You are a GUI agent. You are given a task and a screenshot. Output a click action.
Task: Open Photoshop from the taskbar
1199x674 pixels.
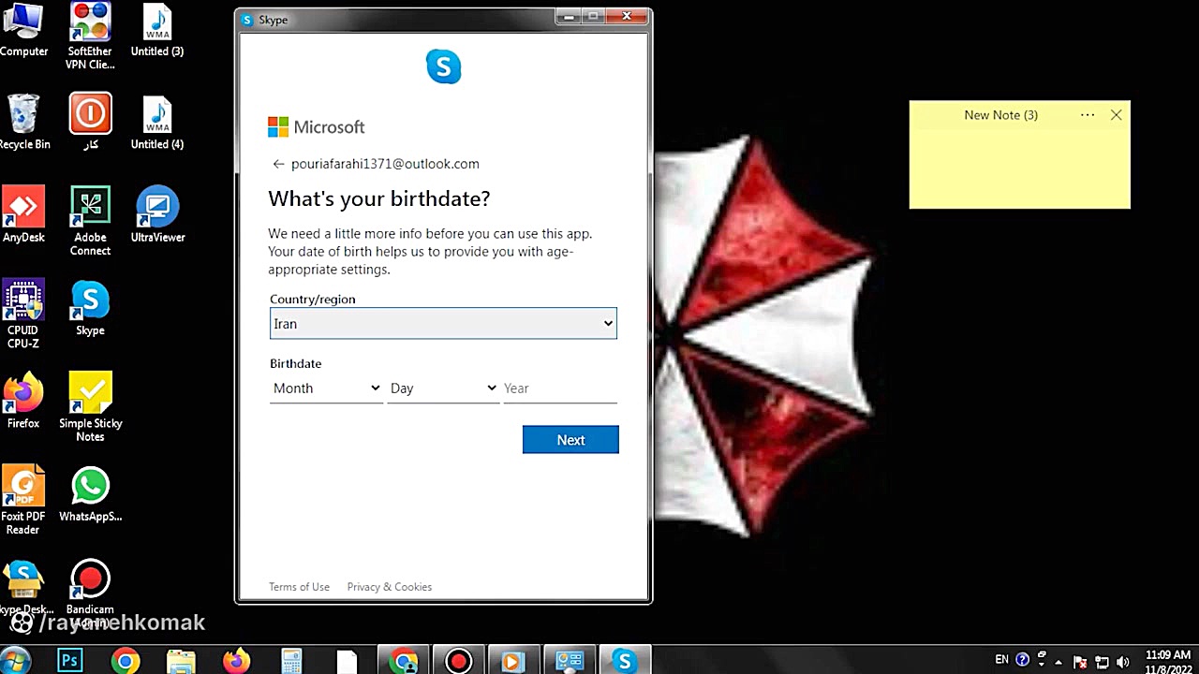point(70,661)
